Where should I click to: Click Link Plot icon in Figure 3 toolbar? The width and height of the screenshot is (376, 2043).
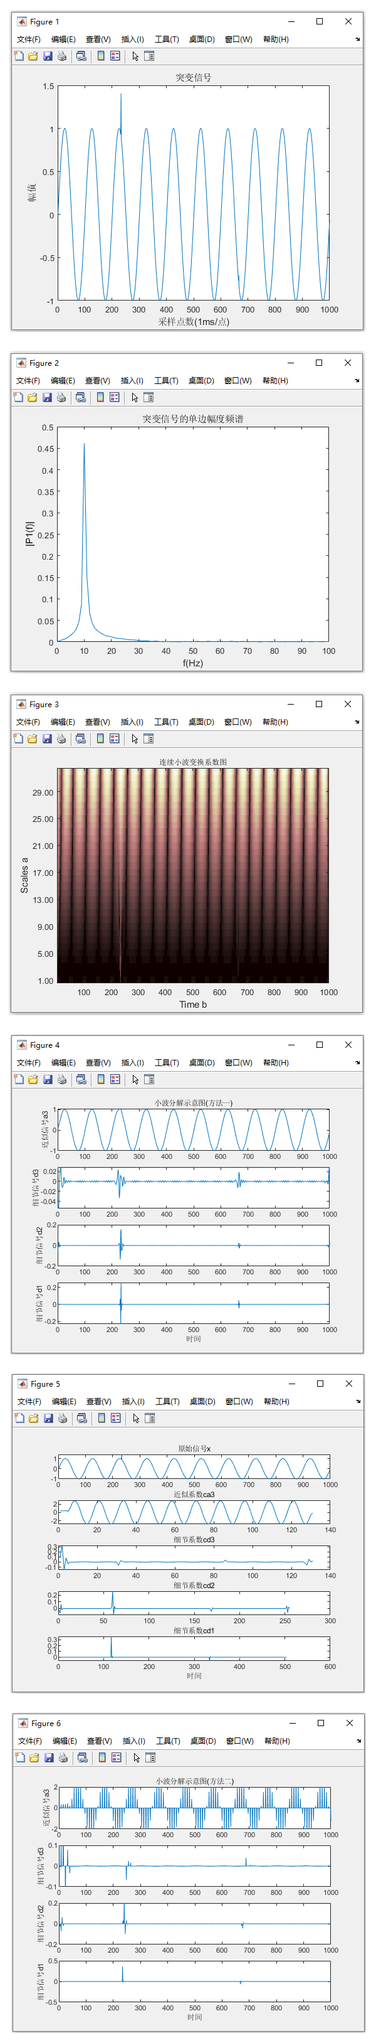80,739
